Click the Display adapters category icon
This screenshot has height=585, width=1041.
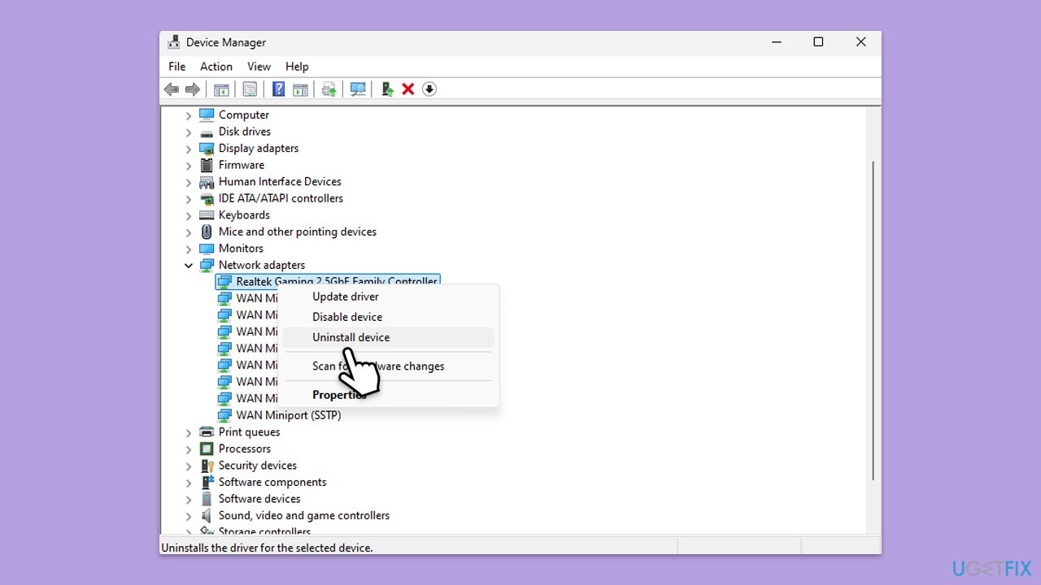207,148
